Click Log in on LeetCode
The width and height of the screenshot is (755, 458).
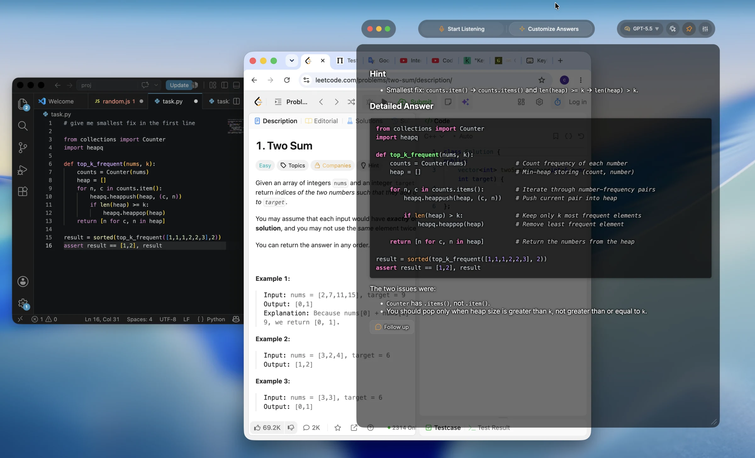click(578, 102)
